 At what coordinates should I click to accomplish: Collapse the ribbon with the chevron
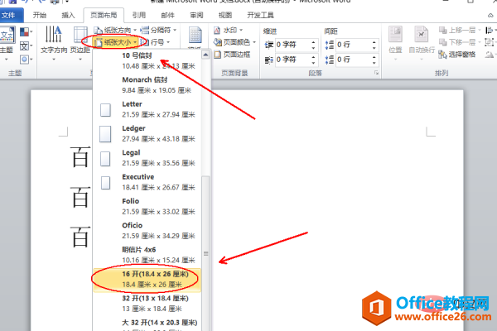click(x=490, y=15)
